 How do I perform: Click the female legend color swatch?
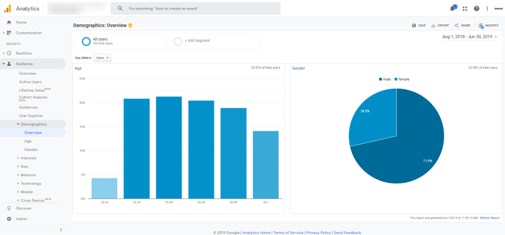(396, 79)
